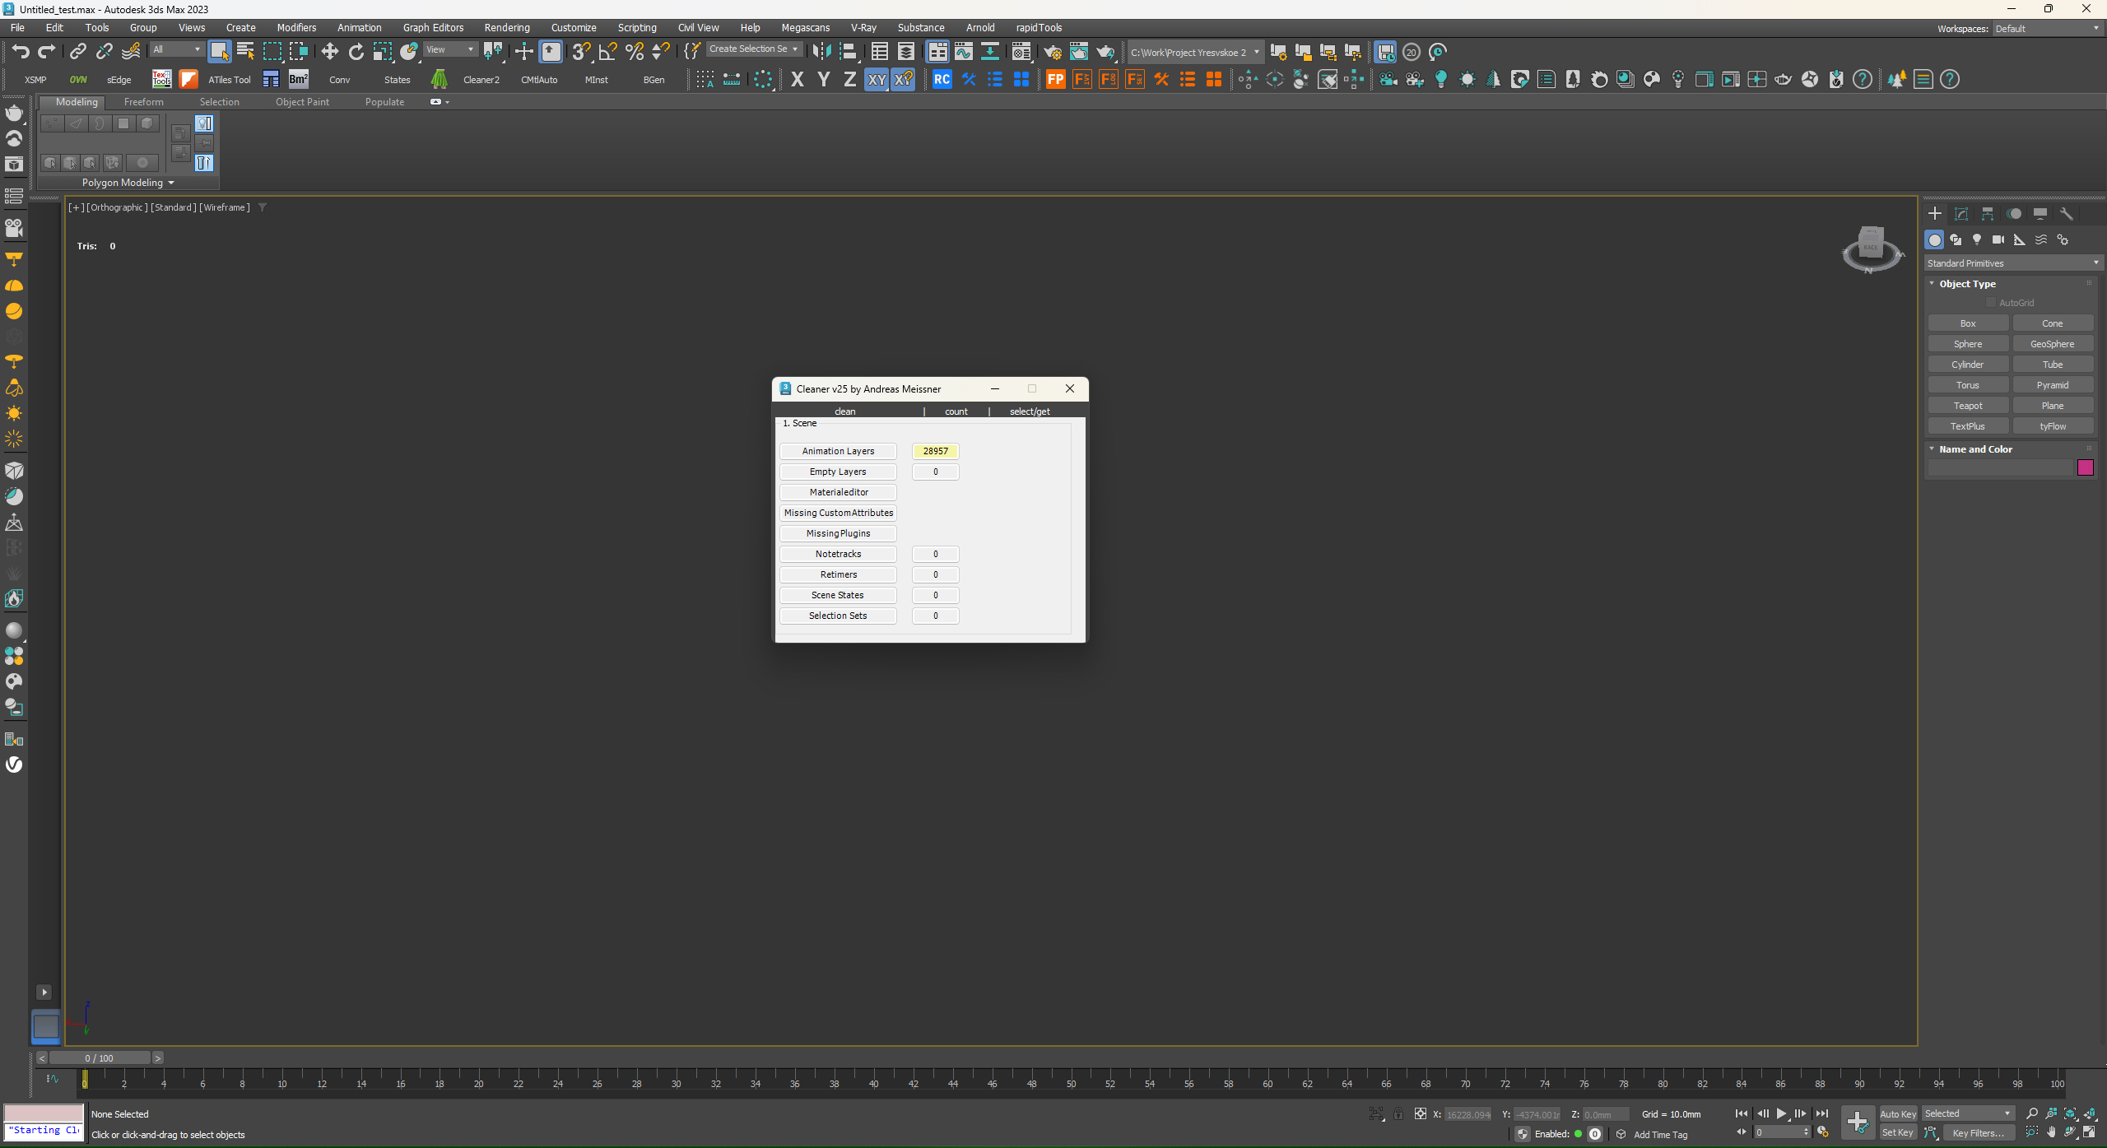The image size is (2107, 1148).
Task: Click the Animation Layers clean button
Action: (838, 451)
